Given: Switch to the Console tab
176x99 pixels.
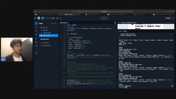Looking at the screenshot, I should (x=120, y=31).
